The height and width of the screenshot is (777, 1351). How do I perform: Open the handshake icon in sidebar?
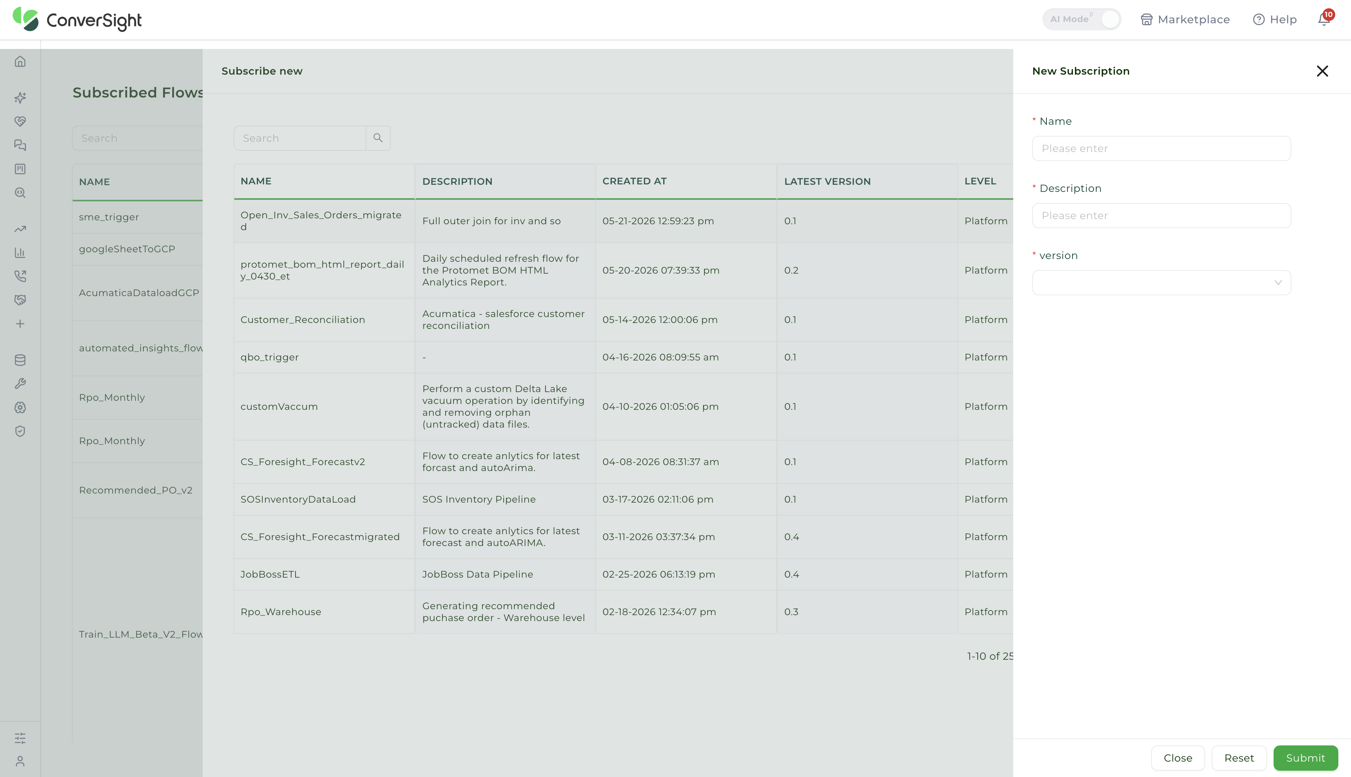tap(20, 300)
